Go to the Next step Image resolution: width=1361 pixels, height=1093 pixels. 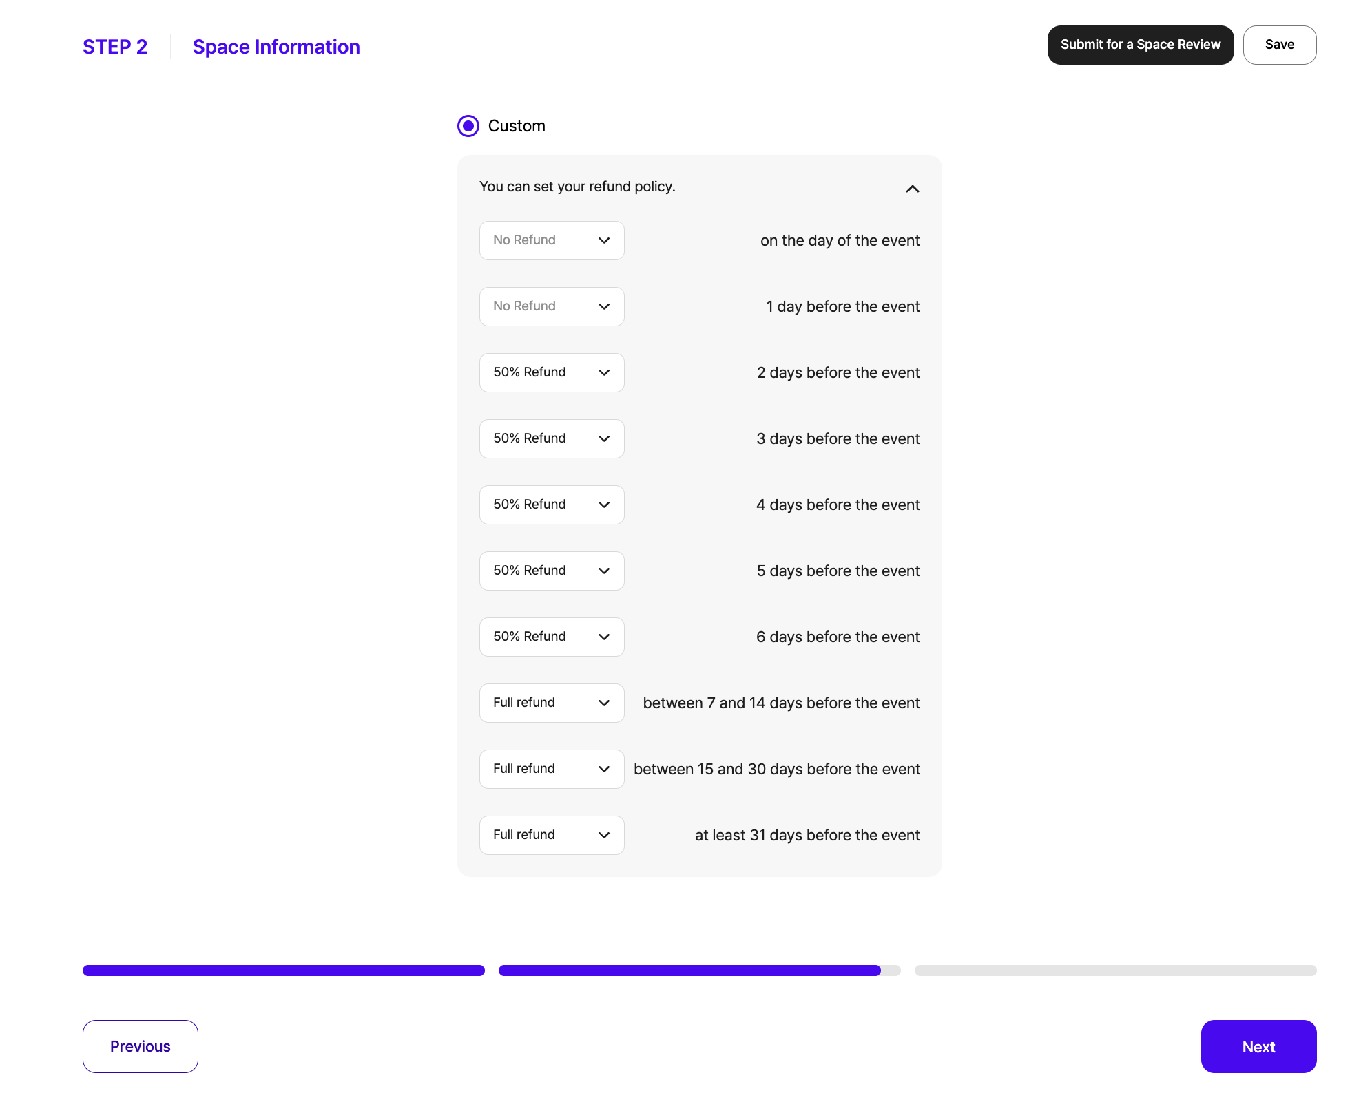click(1258, 1046)
